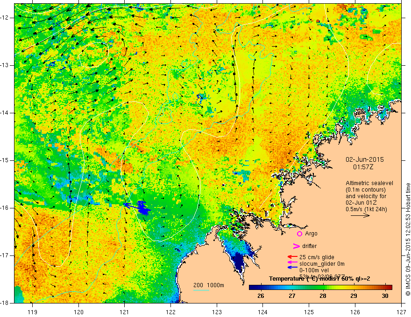This screenshot has height=317, width=411.
Task: Click the latitude axis label -14
Action: (x=5, y=113)
